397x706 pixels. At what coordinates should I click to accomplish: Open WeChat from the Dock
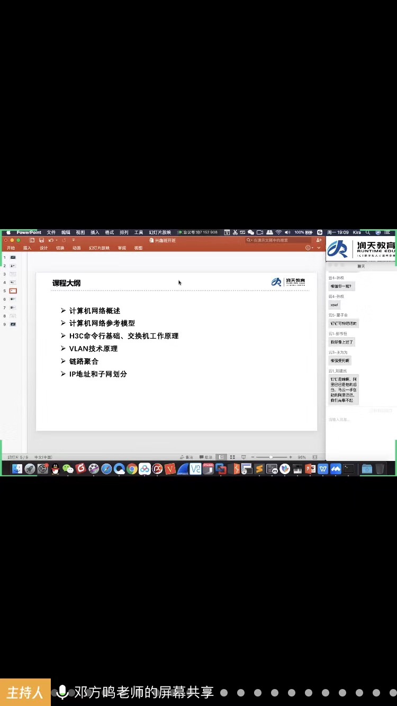point(68,469)
